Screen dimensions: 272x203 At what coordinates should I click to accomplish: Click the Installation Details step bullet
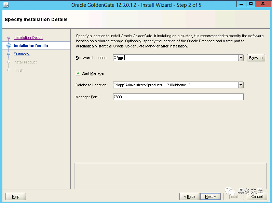pos(9,46)
